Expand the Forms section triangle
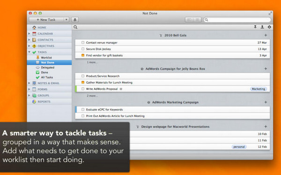The image size is (281, 175). (29, 89)
